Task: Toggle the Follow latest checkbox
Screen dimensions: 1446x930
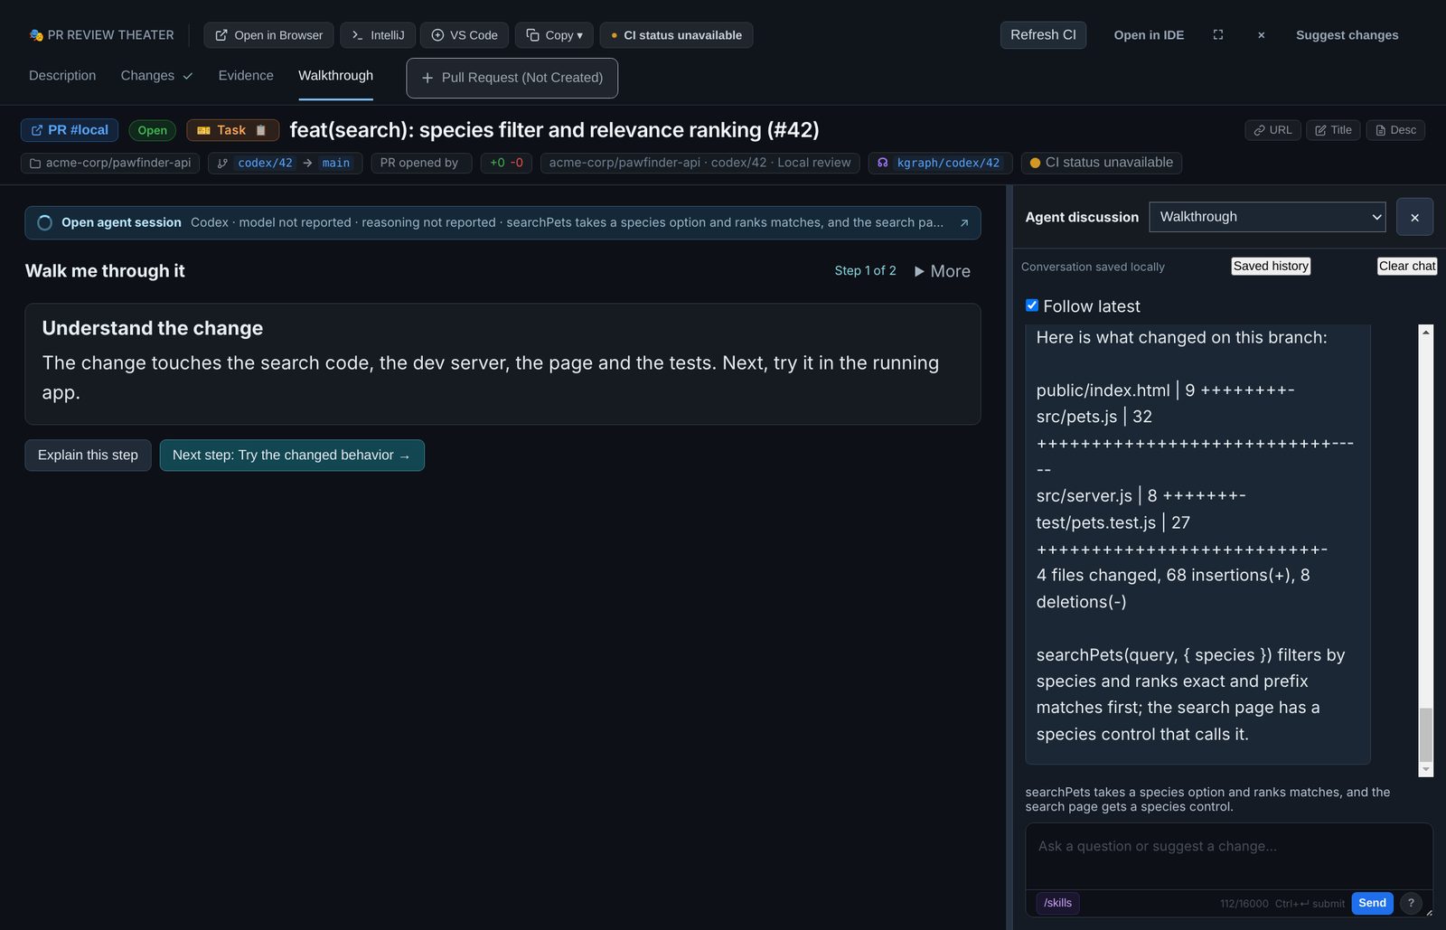Action: [x=1032, y=305]
